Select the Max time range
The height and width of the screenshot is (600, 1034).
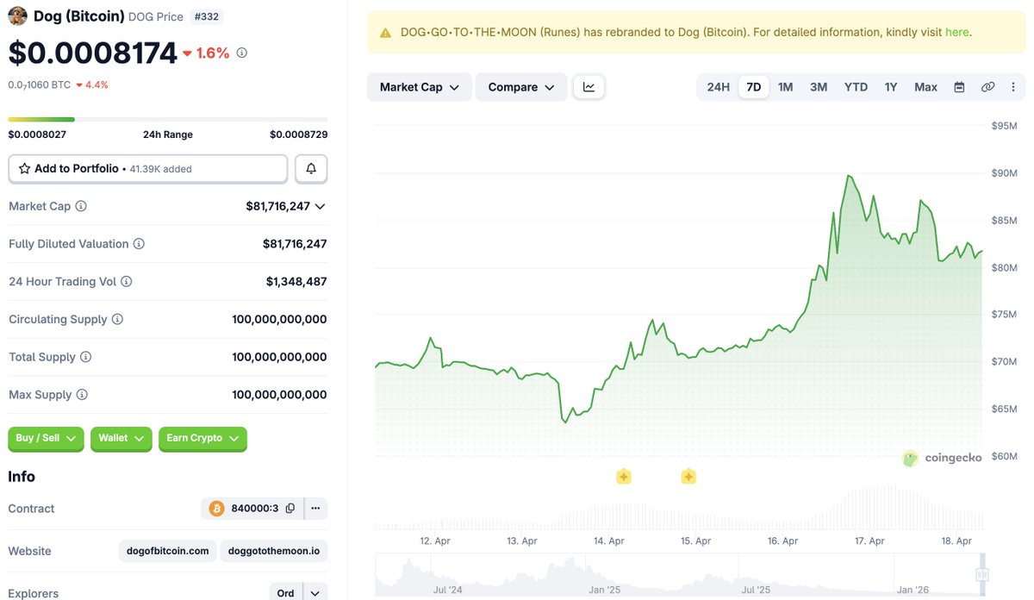click(926, 87)
